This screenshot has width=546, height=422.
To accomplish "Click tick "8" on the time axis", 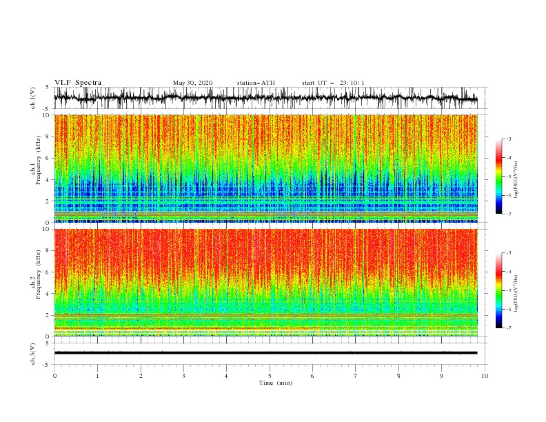I will click(398, 376).
